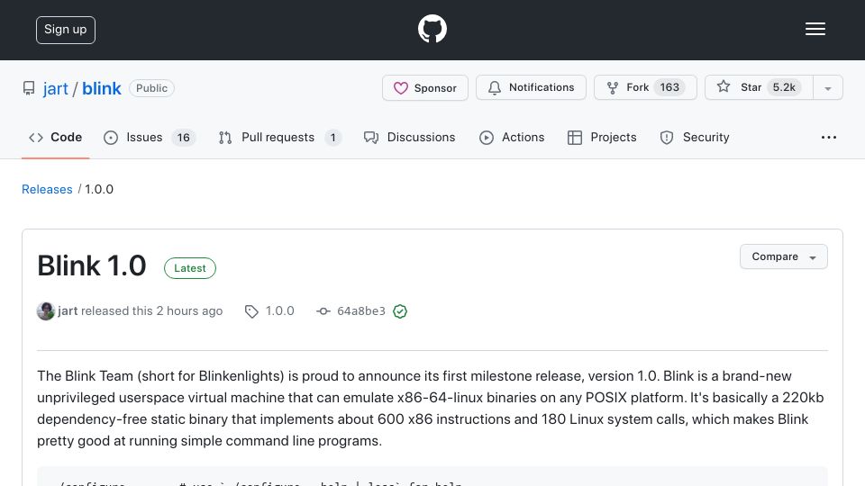This screenshot has width=865, height=486.
Task: Click the tag icon next to 1.0.0
Action: [251, 312]
